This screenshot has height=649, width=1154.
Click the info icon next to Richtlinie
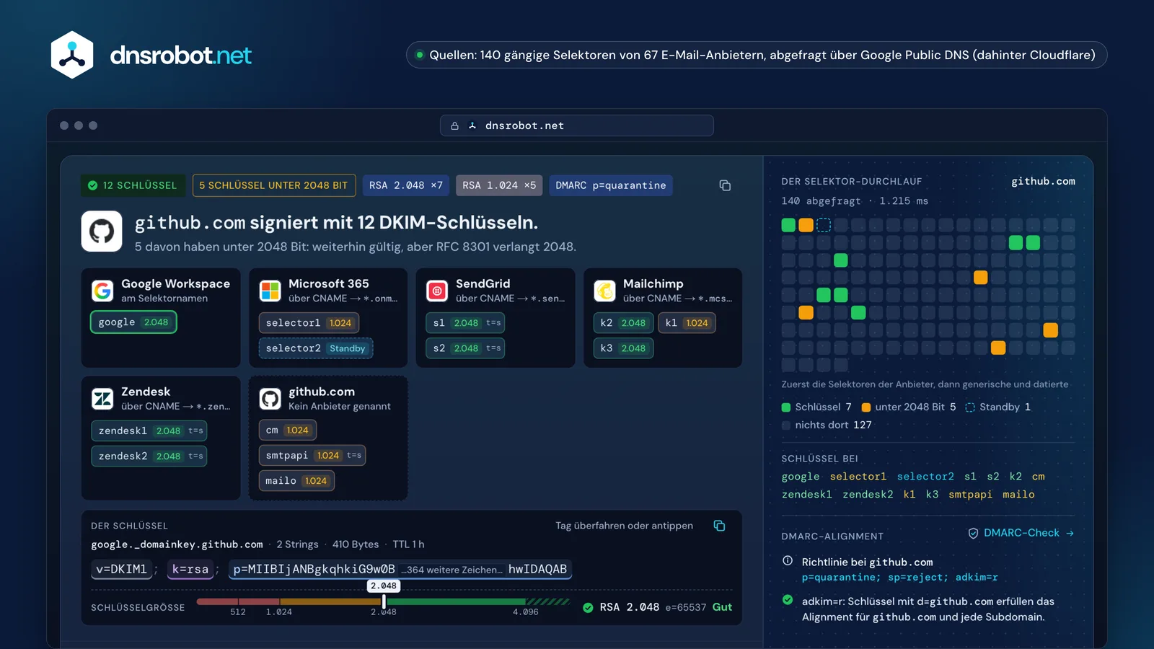coord(788,561)
